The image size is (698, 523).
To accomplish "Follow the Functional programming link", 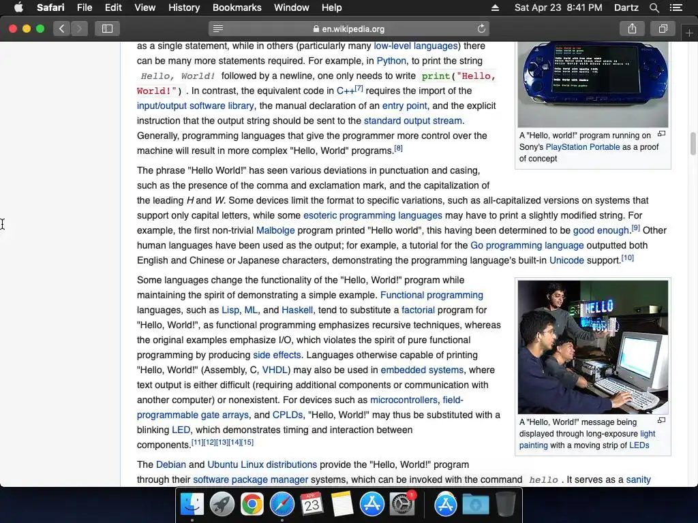I will (431, 296).
